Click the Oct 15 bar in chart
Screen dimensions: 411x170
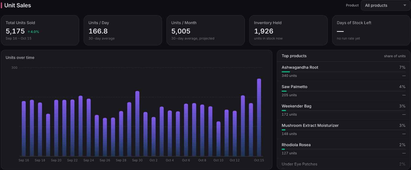259,118
